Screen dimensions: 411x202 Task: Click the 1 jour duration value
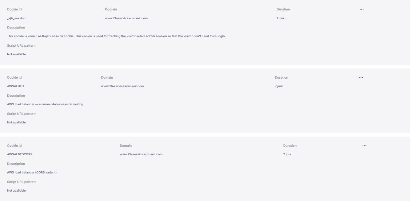[x=281, y=18]
